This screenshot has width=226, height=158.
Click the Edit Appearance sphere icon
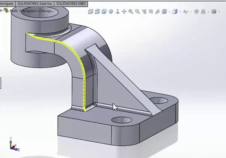(x=197, y=12)
